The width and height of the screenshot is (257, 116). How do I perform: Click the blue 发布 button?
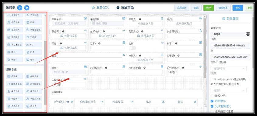pyautogui.click(x=238, y=8)
